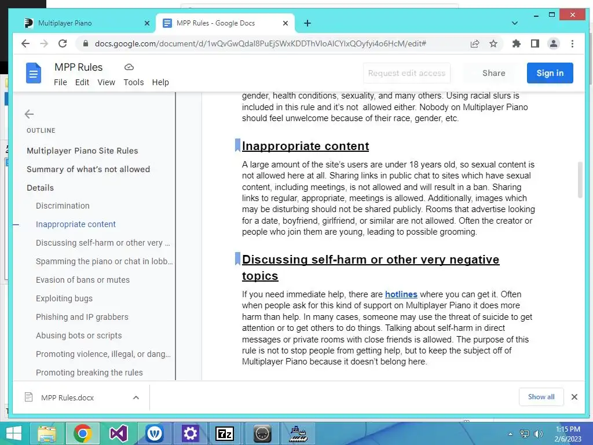This screenshot has width=593, height=445.
Task: Click the MPP Rules document title
Action: [78, 67]
